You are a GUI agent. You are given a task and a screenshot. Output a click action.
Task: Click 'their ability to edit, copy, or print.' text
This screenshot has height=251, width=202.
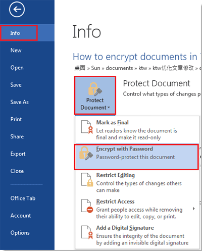point(136,217)
